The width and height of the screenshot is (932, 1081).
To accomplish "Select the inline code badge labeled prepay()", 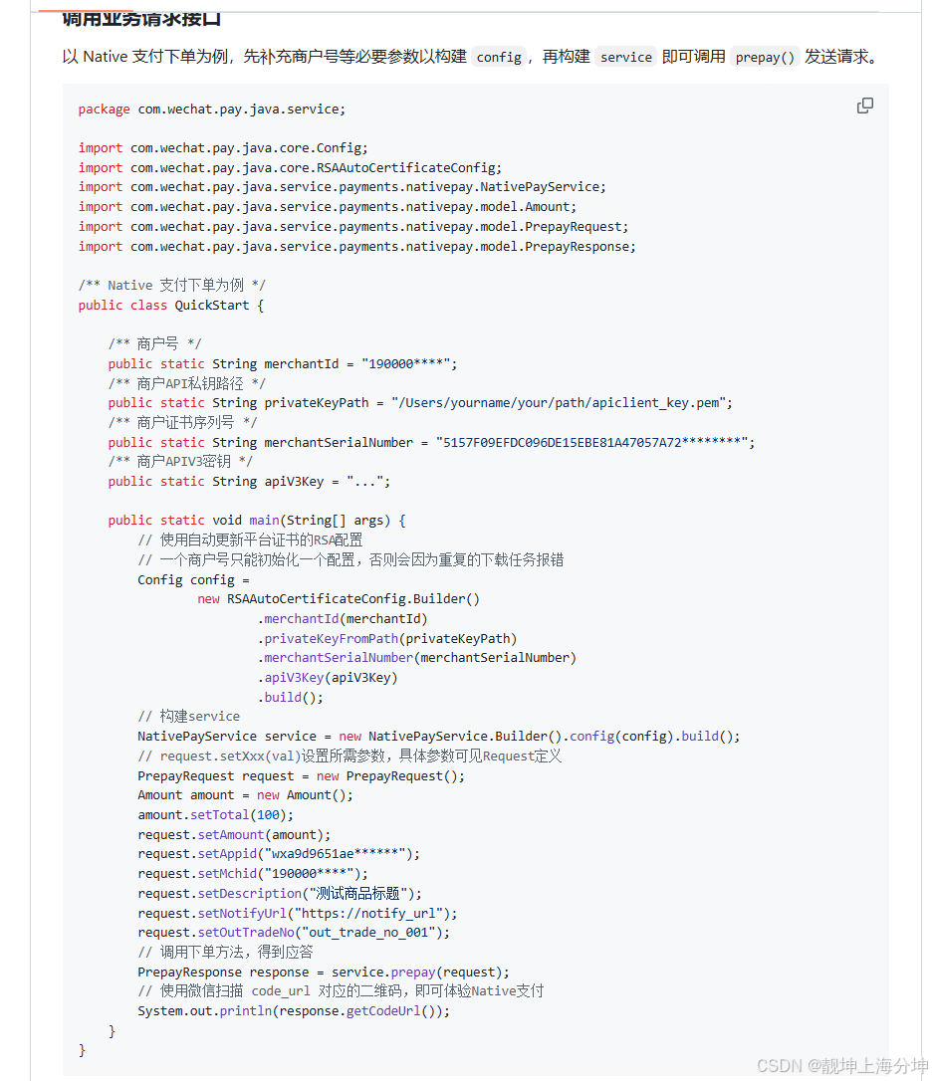I will [x=764, y=57].
